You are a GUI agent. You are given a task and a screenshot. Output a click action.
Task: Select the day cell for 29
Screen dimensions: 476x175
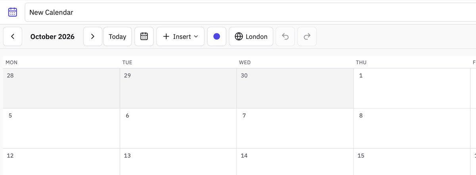(178, 88)
